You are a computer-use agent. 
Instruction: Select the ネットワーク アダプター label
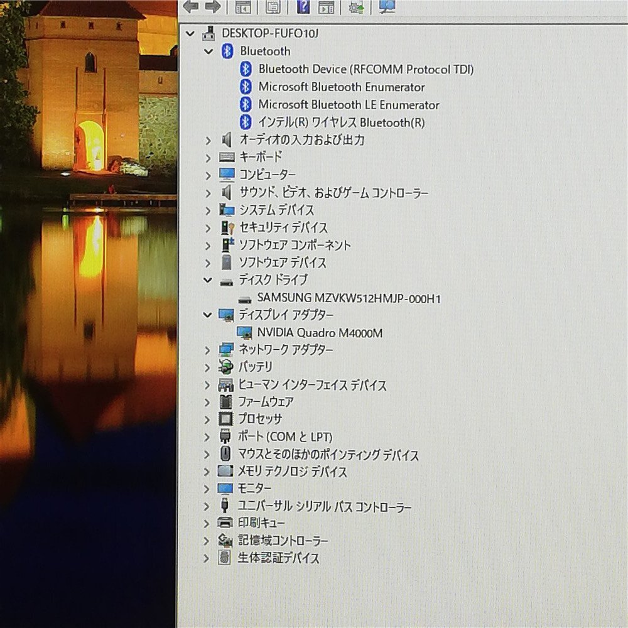pos(286,350)
